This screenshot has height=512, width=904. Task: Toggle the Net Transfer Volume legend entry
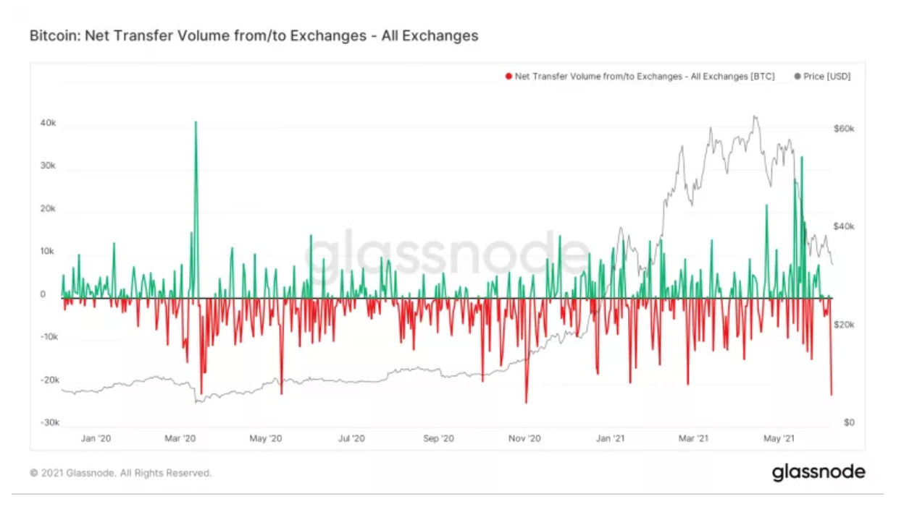[x=640, y=77]
